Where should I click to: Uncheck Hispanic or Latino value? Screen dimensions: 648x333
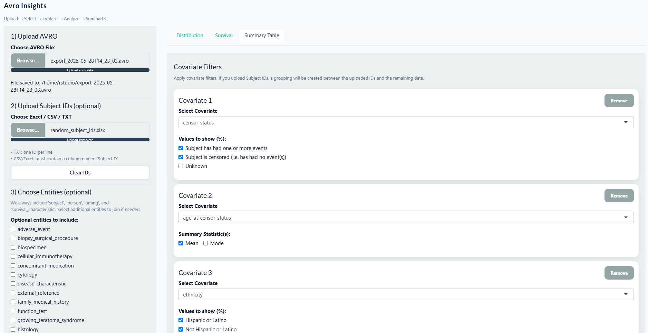181,320
